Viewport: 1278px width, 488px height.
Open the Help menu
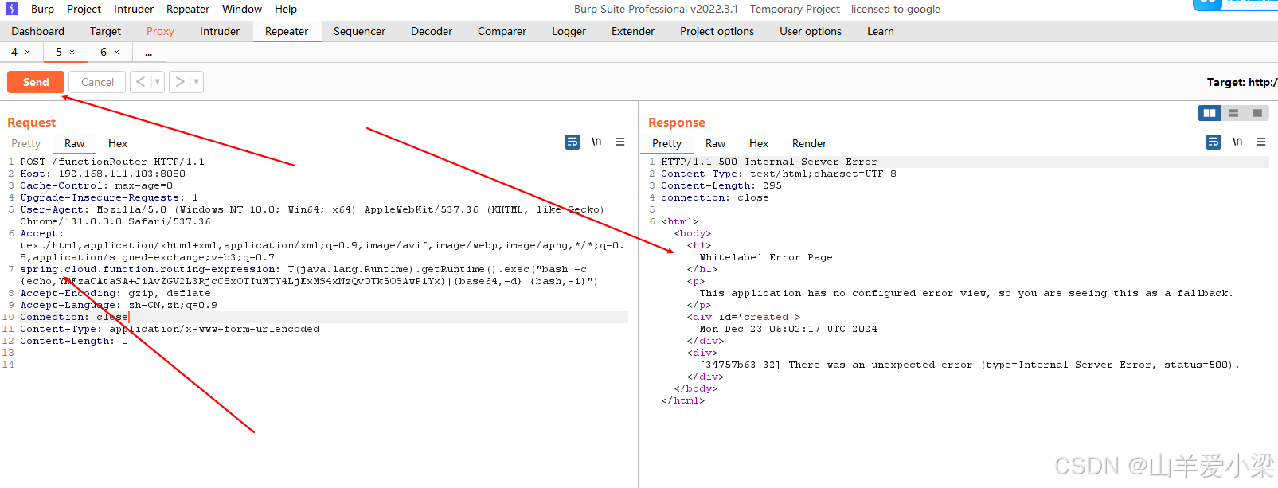click(286, 9)
